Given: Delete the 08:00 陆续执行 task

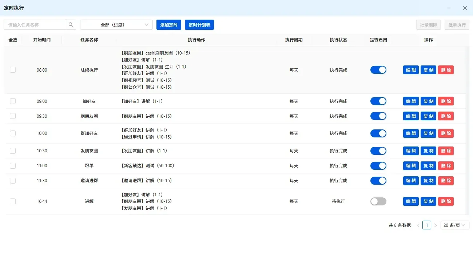Looking at the screenshot, I should pyautogui.click(x=446, y=70).
